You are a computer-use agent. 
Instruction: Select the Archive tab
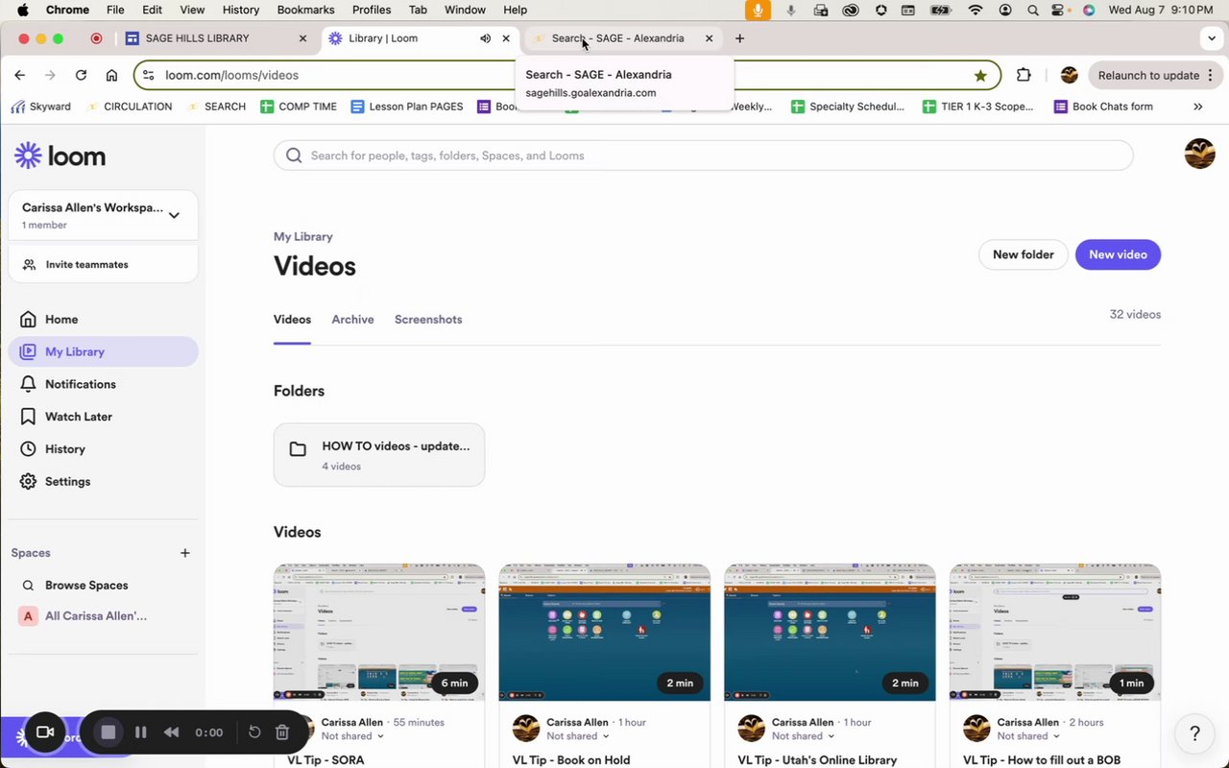(x=352, y=320)
